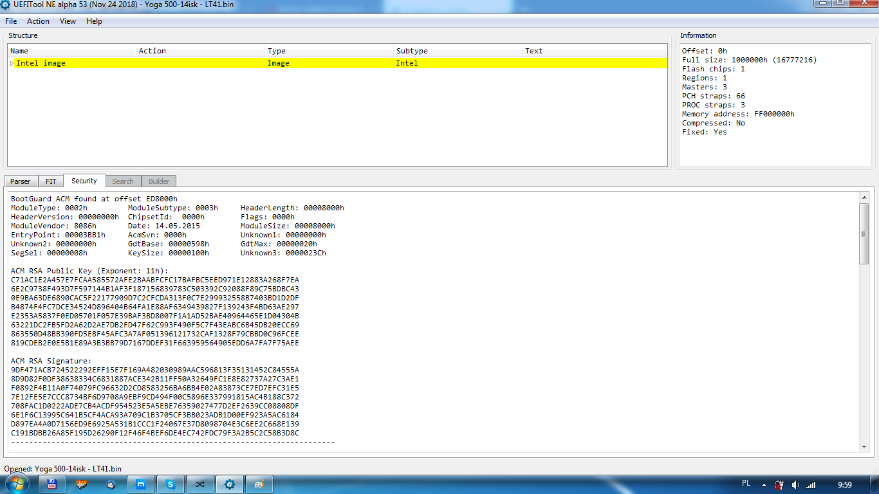879x494 pixels.
Task: Open the floppy disk save app in taskbar
Action: pos(52,484)
